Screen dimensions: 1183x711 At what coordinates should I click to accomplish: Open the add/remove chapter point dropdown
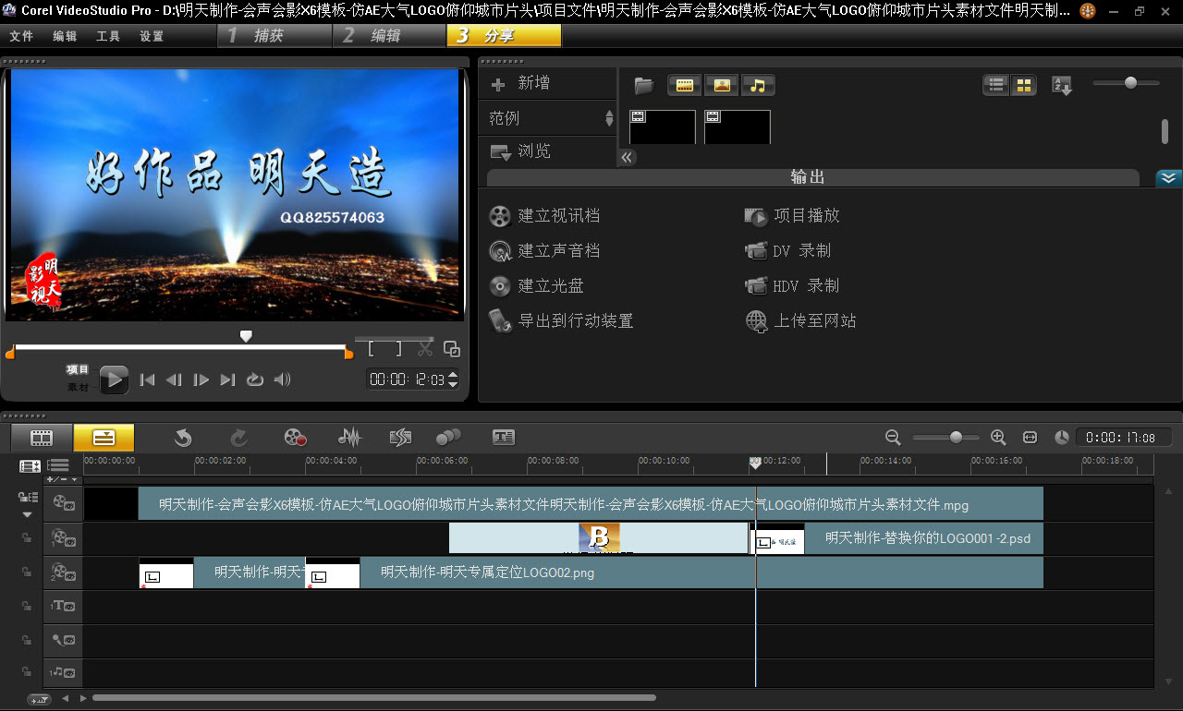[64, 480]
